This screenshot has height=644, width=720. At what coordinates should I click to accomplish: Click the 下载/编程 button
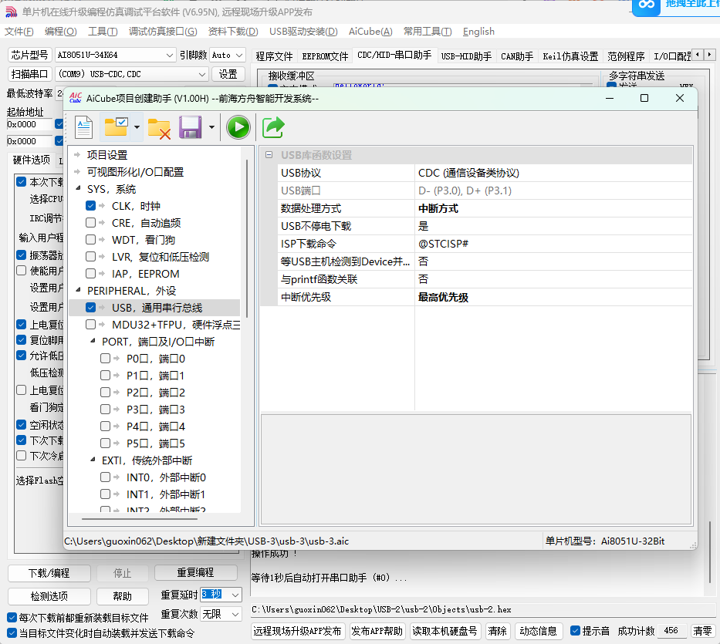click(x=49, y=573)
